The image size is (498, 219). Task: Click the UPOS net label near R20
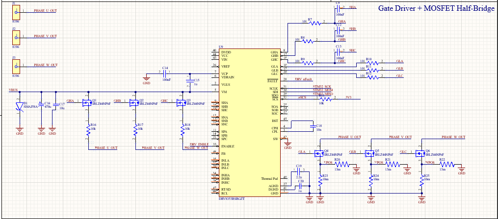(327, 162)
